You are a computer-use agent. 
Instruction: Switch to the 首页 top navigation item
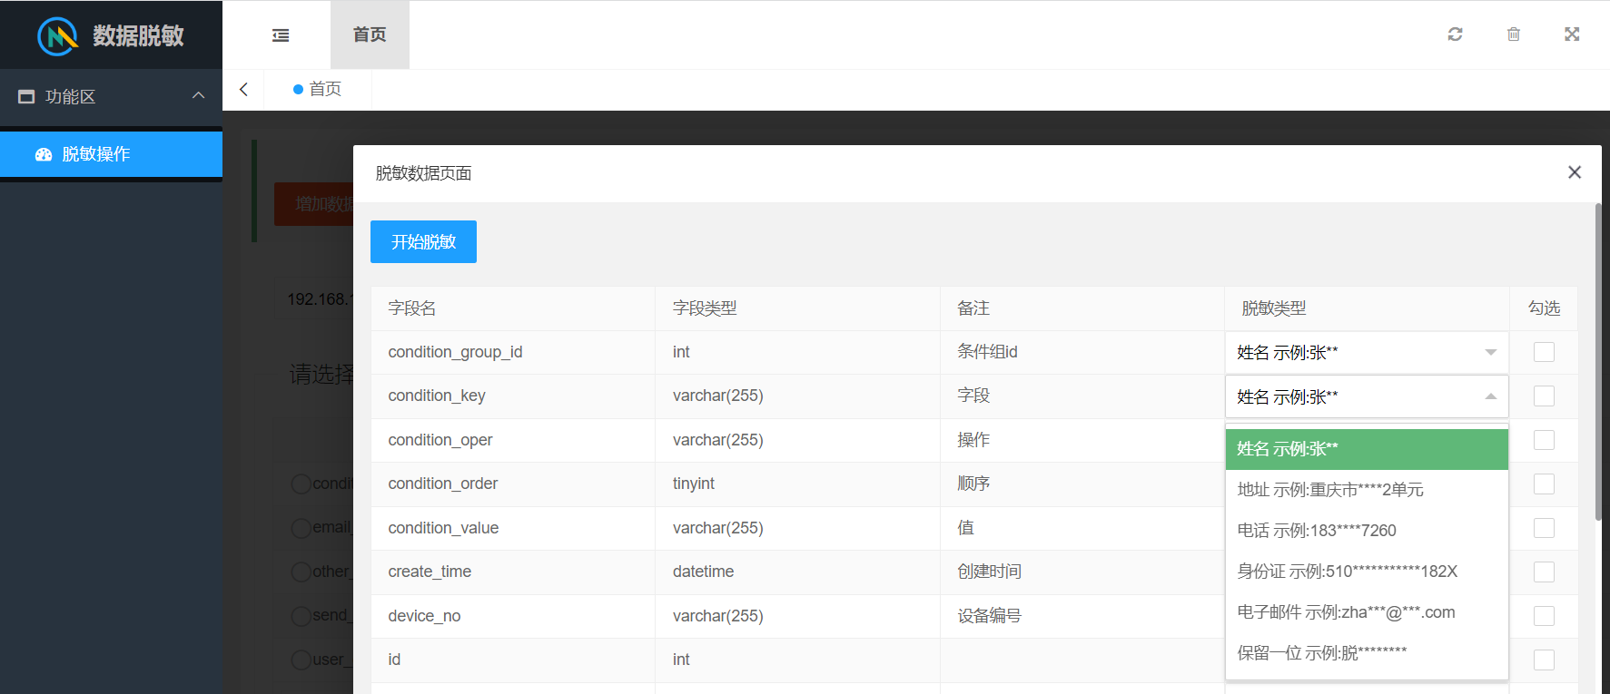pyautogui.click(x=370, y=34)
